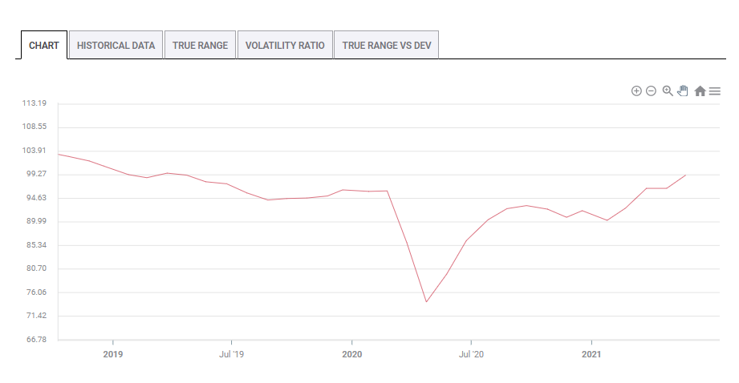Click the Jul '20 axis marker

coord(471,354)
